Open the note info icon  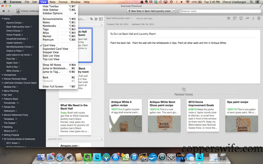coord(253,18)
